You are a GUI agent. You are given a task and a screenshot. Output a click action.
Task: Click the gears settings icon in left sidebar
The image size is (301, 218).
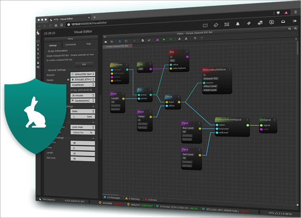[x=38, y=67]
